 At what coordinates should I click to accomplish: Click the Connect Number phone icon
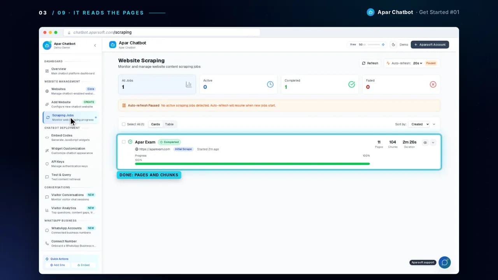point(47,243)
